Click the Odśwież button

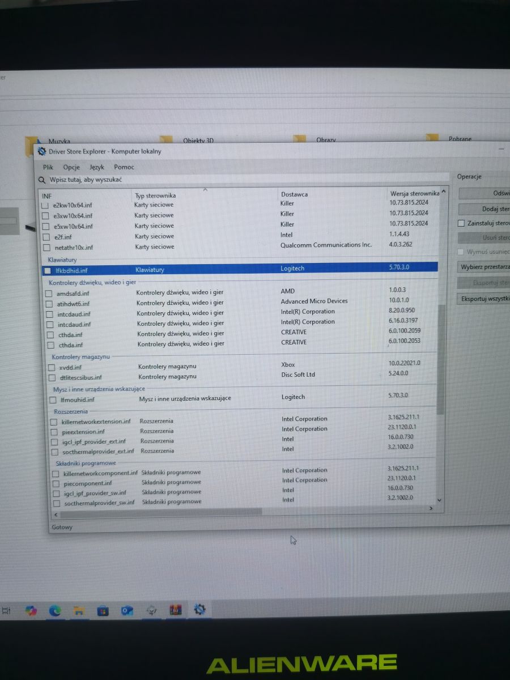coord(484,193)
